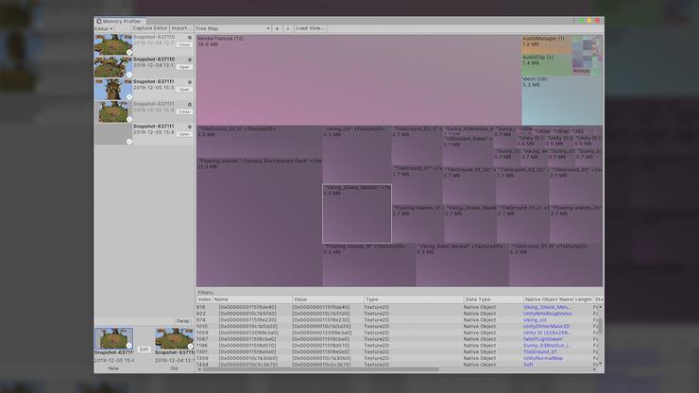Select Floating Islands_N texture block
This screenshot has width=699, height=393.
click(368, 265)
